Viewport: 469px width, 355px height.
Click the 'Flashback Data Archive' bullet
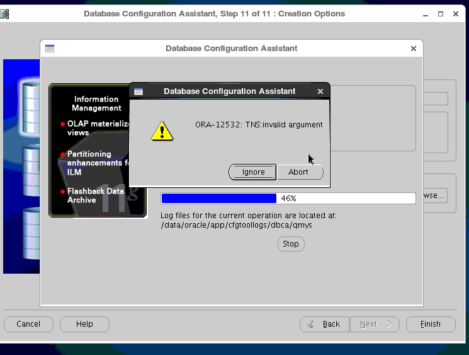(x=93, y=195)
